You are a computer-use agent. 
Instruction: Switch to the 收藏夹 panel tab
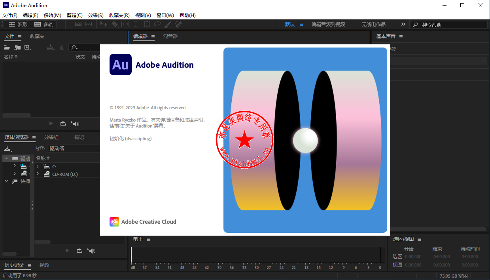[37, 36]
